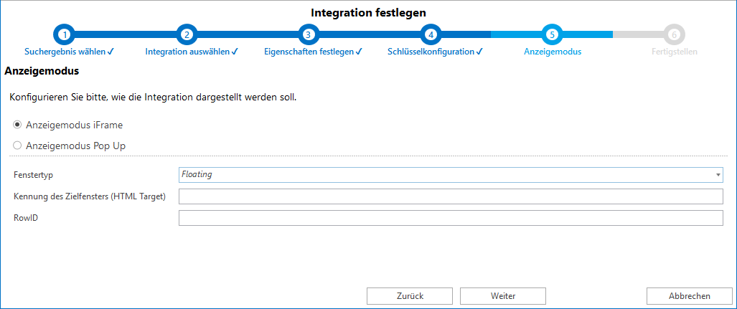
Task: Select Anzeigemodus iFrame radio button
Action: [x=17, y=125]
